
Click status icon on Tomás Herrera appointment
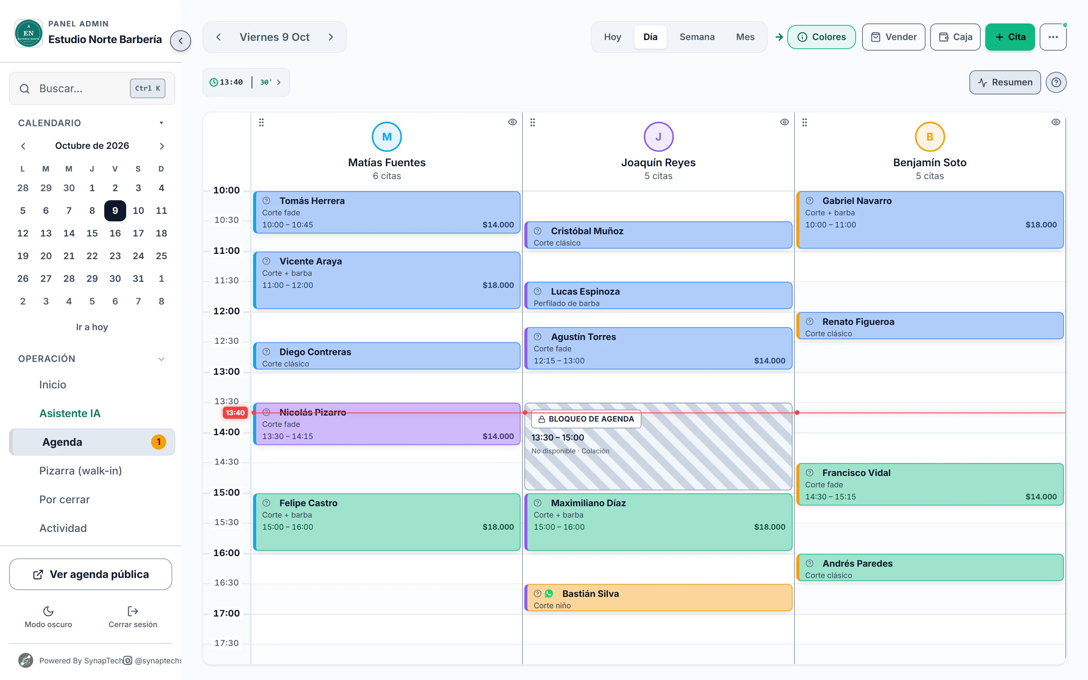[x=266, y=201]
